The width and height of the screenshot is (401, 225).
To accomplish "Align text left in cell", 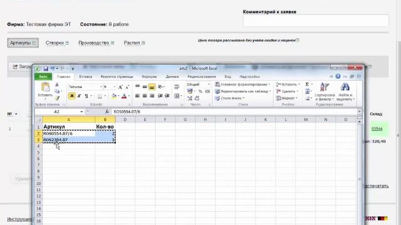I will pyautogui.click(x=138, y=96).
